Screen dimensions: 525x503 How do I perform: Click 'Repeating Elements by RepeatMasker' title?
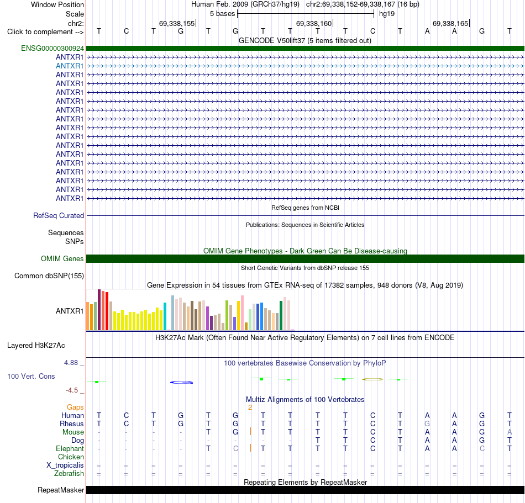(305, 482)
